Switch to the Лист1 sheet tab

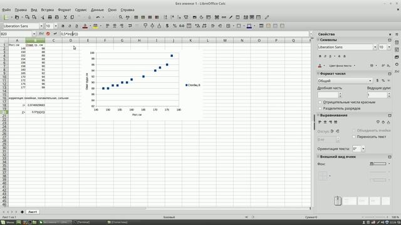33,212
